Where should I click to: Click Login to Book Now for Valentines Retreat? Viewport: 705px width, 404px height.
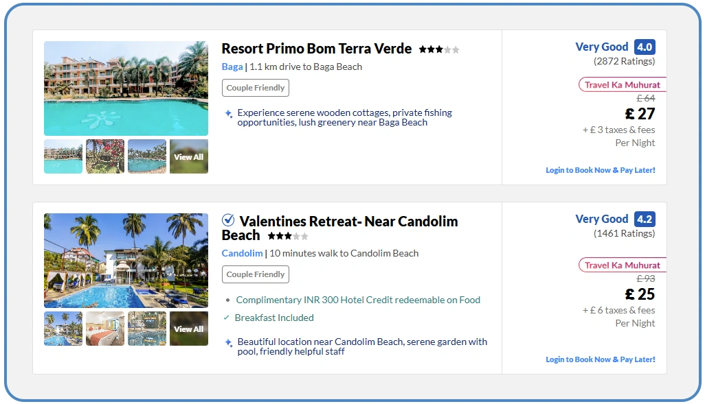600,359
